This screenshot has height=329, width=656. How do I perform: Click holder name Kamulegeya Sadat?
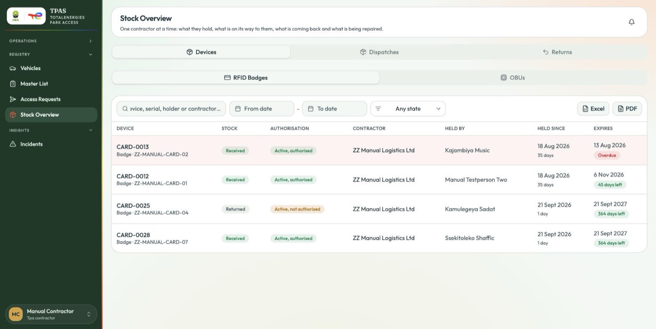click(470, 209)
